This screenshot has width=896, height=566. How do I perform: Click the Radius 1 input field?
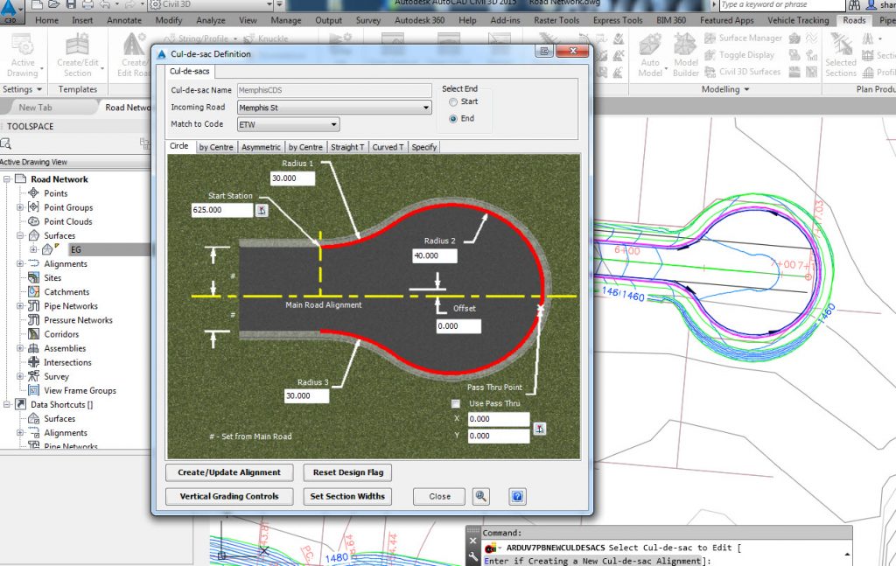[x=292, y=178]
